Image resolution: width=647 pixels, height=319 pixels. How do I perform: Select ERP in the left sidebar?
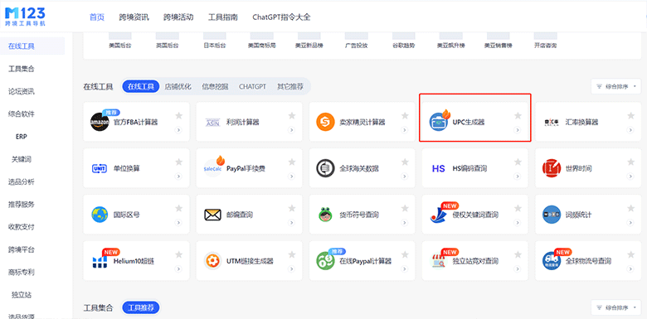(x=22, y=137)
